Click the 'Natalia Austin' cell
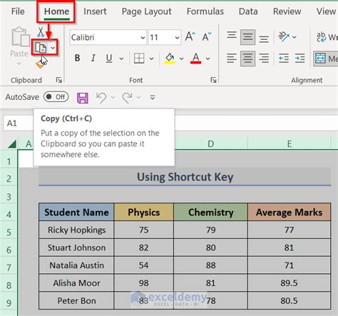Image resolution: width=338 pixels, height=316 pixels. (x=76, y=265)
